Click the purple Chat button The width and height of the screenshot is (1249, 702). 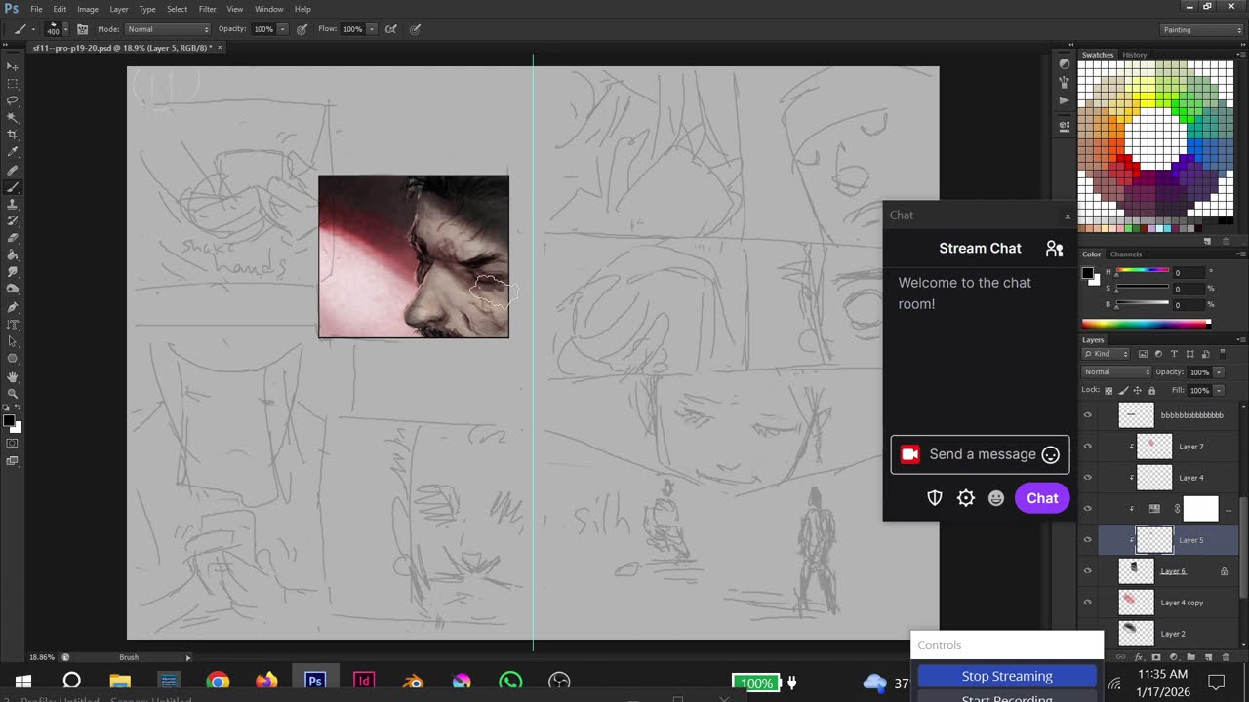(x=1042, y=498)
